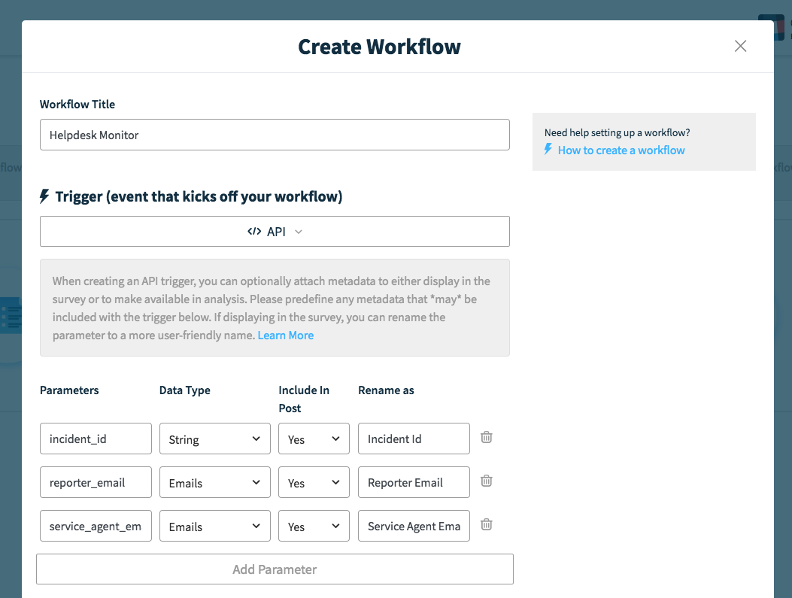Remove the service_agent_email parameter via trash icon
Viewport: 792px width, 598px height.
tap(487, 524)
